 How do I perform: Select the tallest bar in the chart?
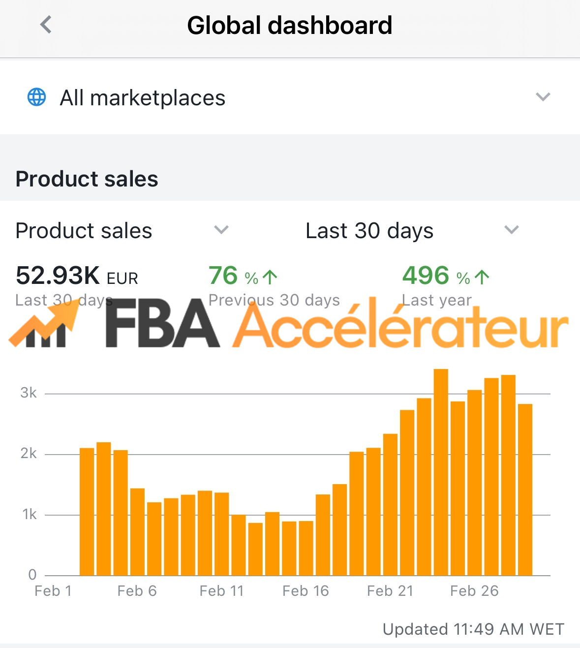point(441,472)
